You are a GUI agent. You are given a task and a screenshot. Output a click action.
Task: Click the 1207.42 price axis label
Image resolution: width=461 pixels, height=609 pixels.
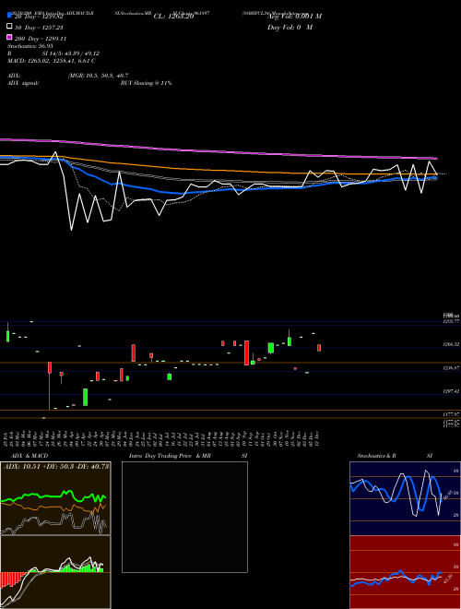click(x=452, y=391)
